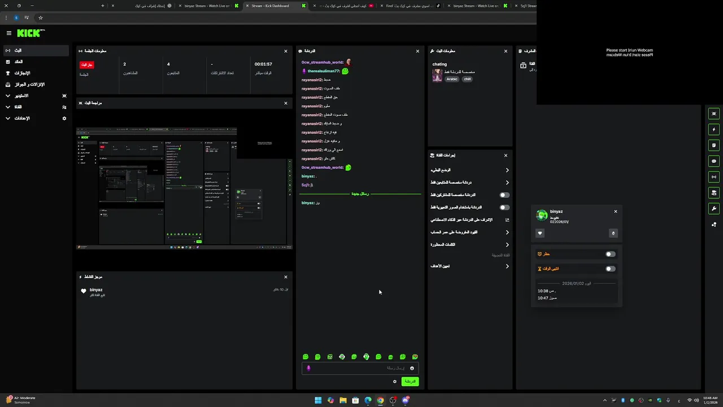The height and width of the screenshot is (407, 723).
Task: Open دردشة مخصصة للمتابعين فقط followers-only option
Action: point(470,183)
